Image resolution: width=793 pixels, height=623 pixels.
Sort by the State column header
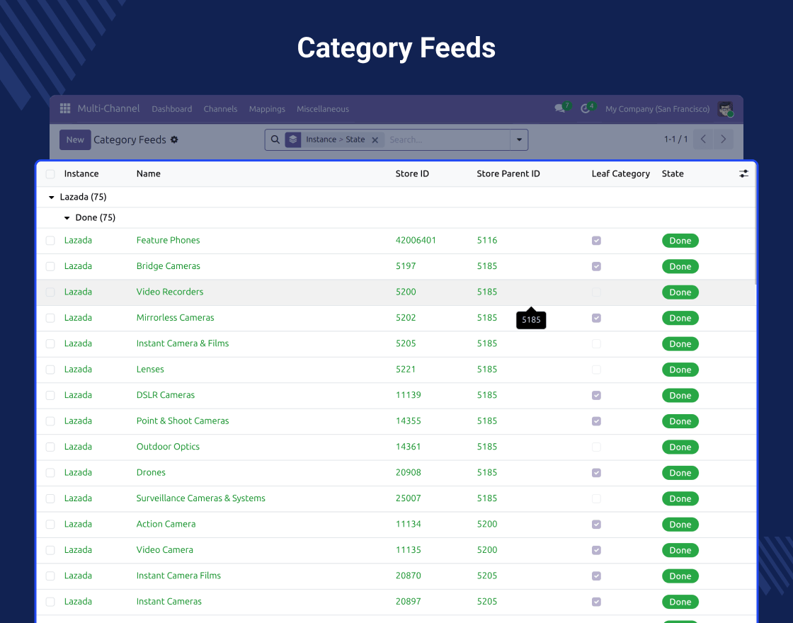pos(673,173)
